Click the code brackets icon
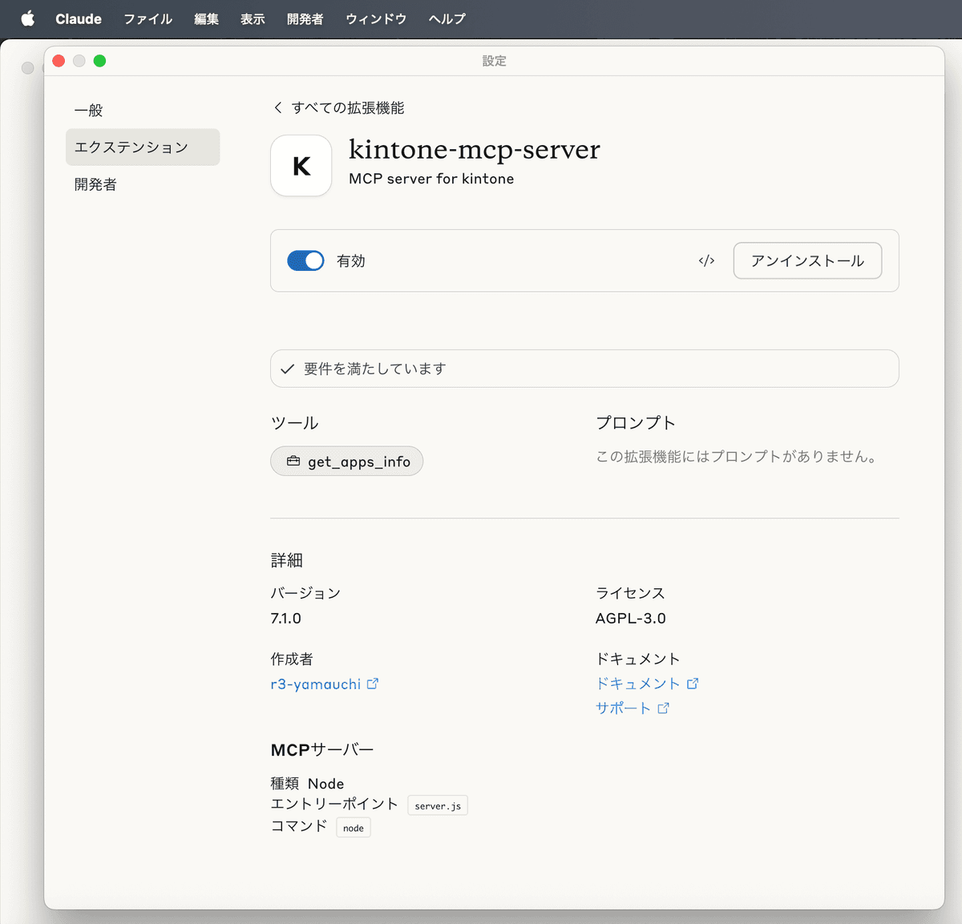Viewport: 962px width, 924px height. (706, 260)
